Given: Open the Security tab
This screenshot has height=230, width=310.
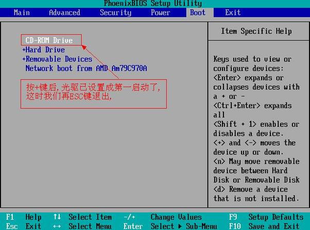Looking at the screenshot, I should point(115,12).
